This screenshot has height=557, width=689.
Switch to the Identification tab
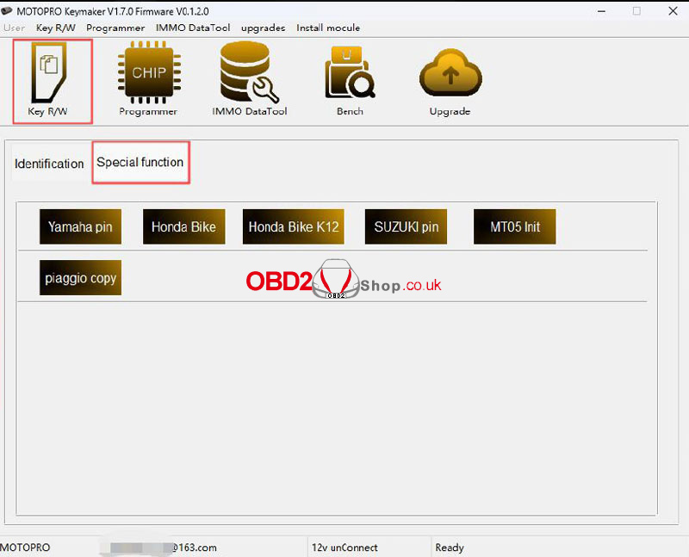point(49,164)
